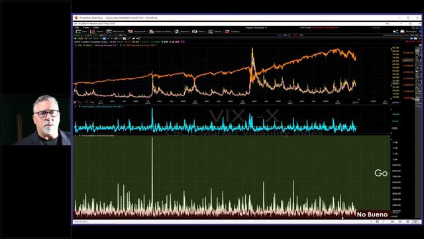Open the Library toolbar item

tap(215, 32)
